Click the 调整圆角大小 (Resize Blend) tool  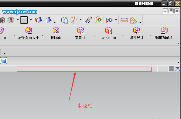click(x=29, y=33)
